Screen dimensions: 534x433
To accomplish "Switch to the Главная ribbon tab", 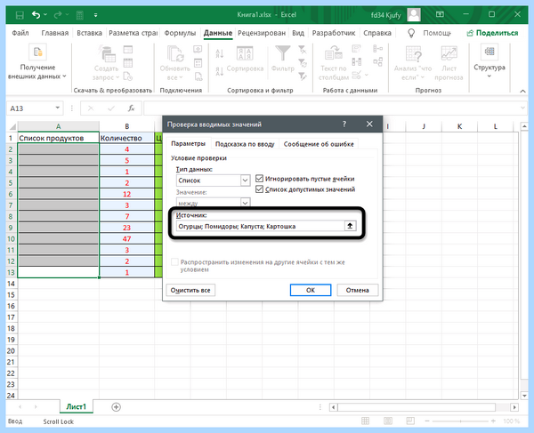I will (x=55, y=33).
